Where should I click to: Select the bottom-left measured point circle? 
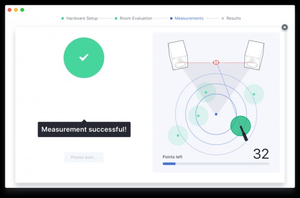[178, 135]
